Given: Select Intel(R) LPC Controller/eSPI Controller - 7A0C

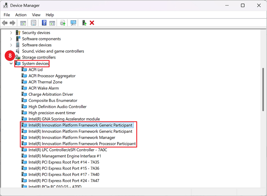Looking at the screenshot, I should [68, 150].
